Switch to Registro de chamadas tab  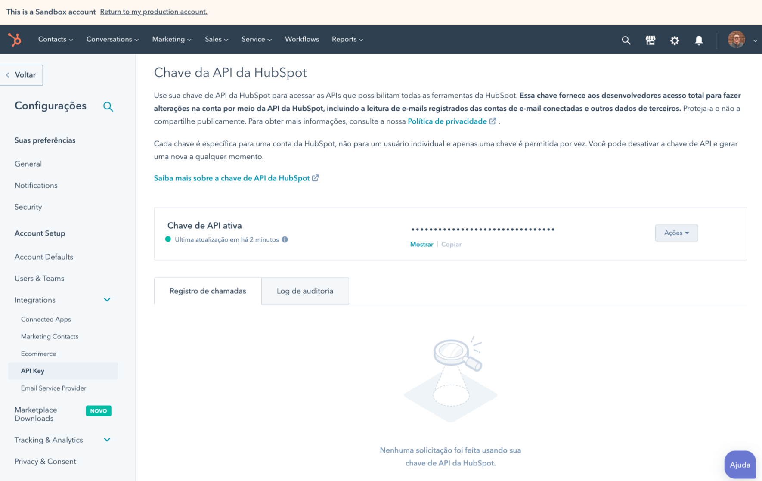click(x=208, y=291)
